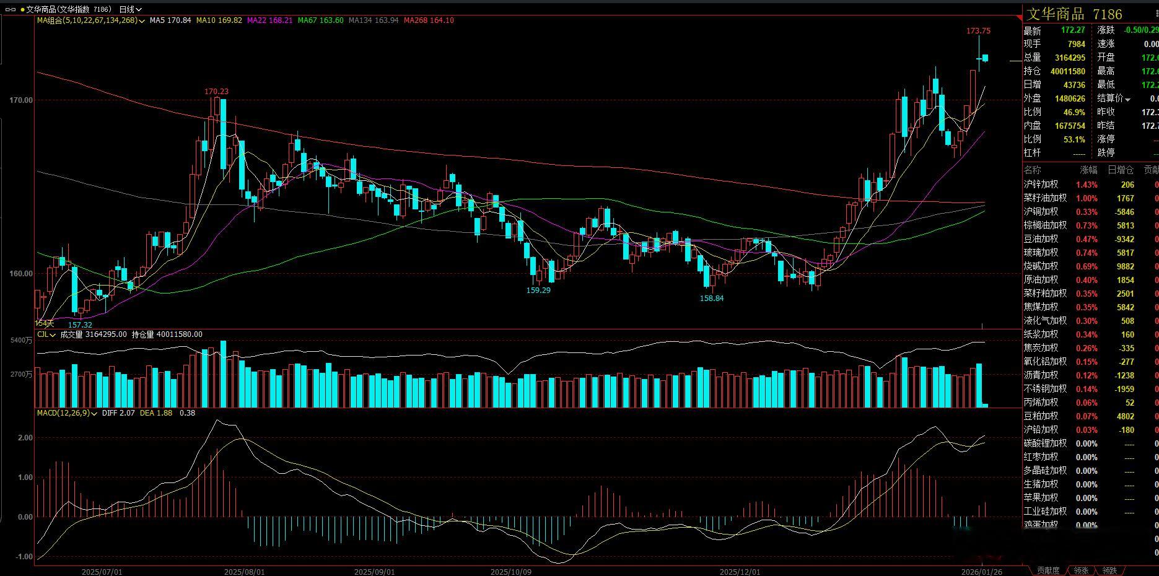Select the 多晶硅加权 row

point(1090,471)
